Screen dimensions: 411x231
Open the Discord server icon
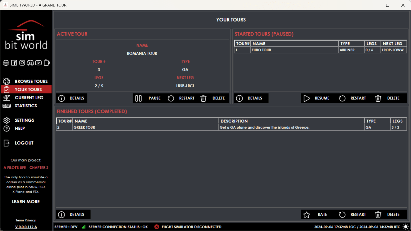(x=30, y=63)
